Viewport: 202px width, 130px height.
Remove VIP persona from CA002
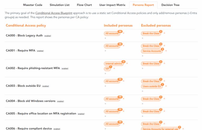click(114, 68)
